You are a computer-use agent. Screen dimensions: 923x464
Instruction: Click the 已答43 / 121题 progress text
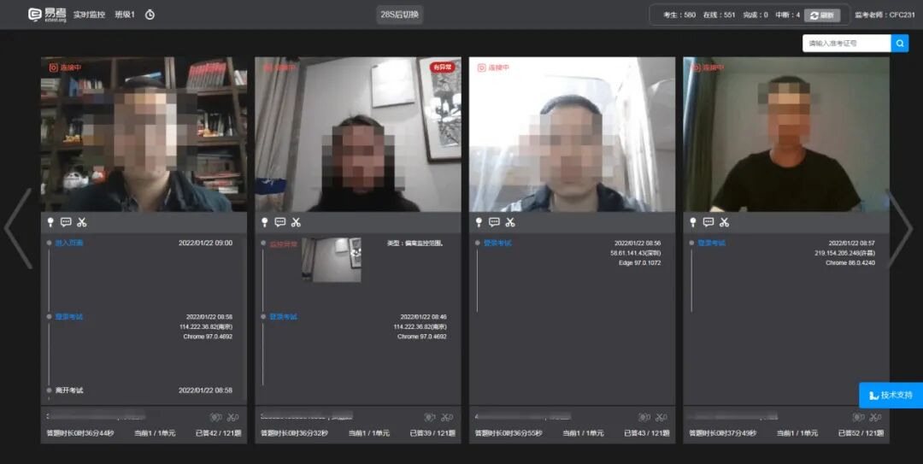pos(647,432)
